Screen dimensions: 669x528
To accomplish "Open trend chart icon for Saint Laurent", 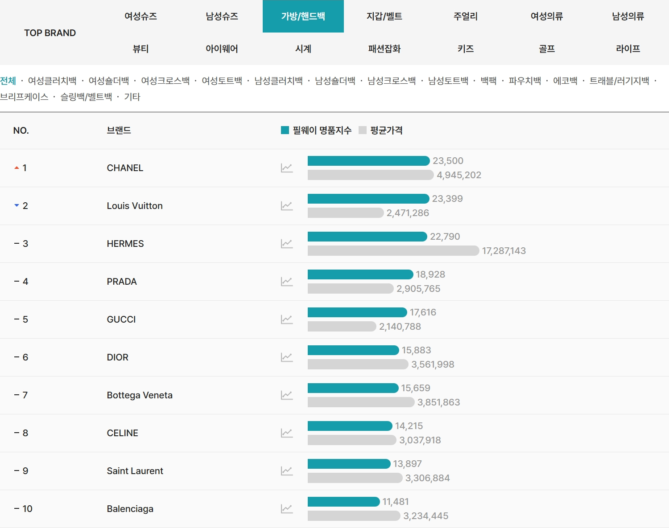I will pyautogui.click(x=287, y=471).
